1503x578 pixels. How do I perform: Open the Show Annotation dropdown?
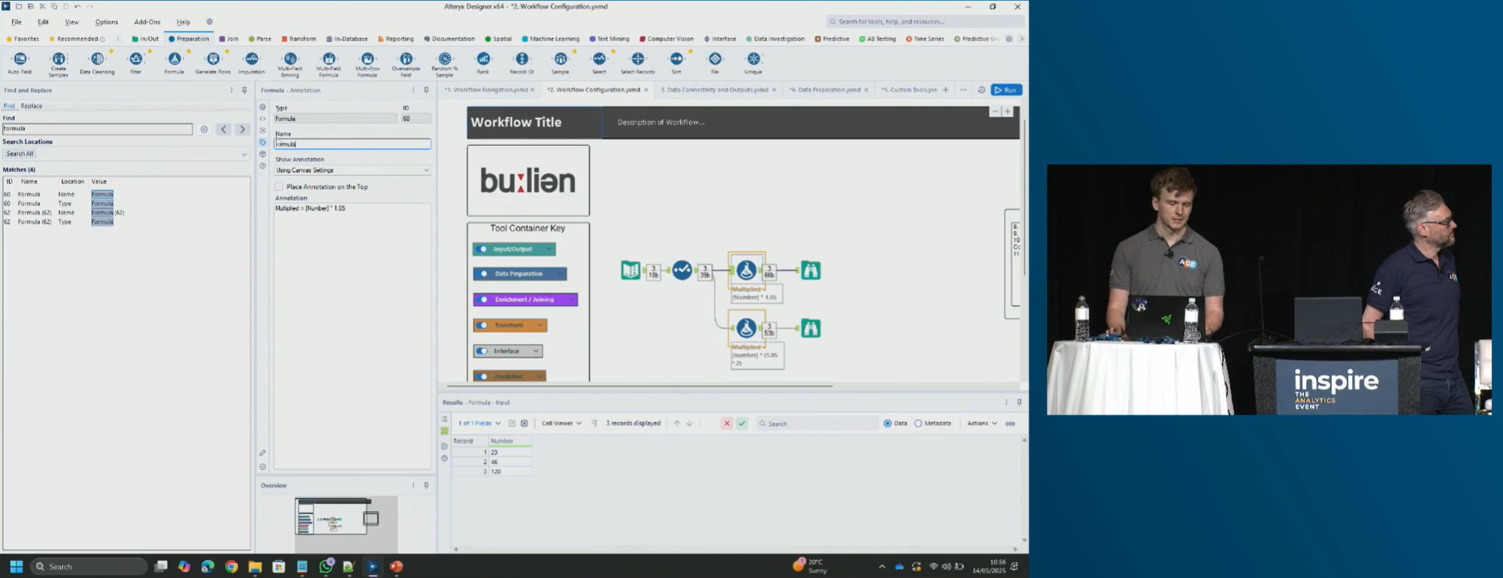click(352, 170)
